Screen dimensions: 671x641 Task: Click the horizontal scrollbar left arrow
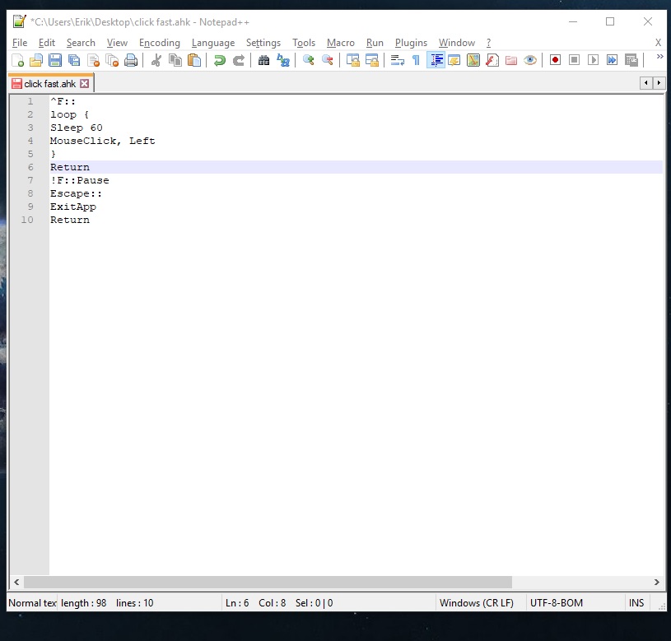click(x=16, y=582)
